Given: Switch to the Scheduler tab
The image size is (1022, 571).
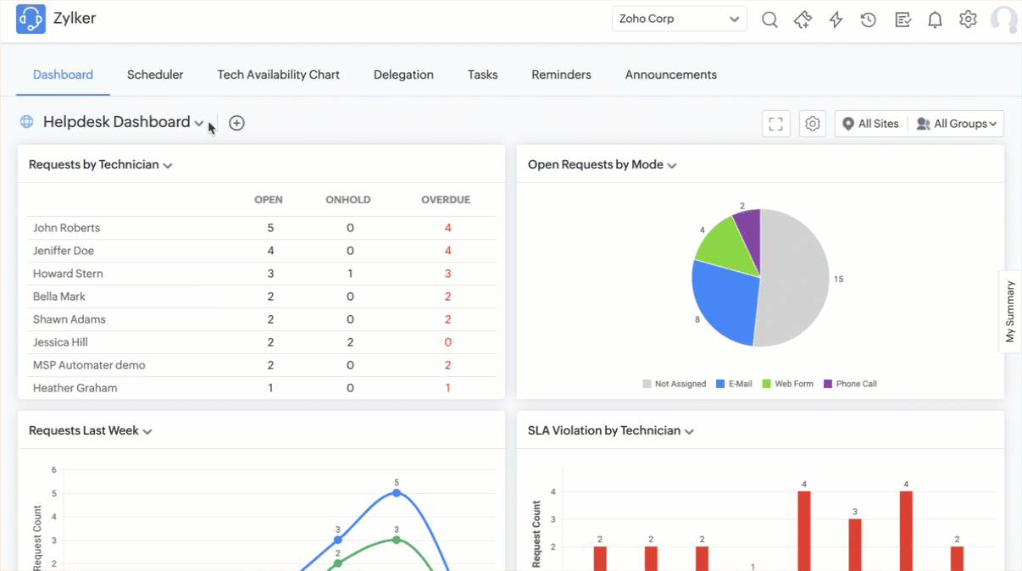Looking at the screenshot, I should pos(155,75).
